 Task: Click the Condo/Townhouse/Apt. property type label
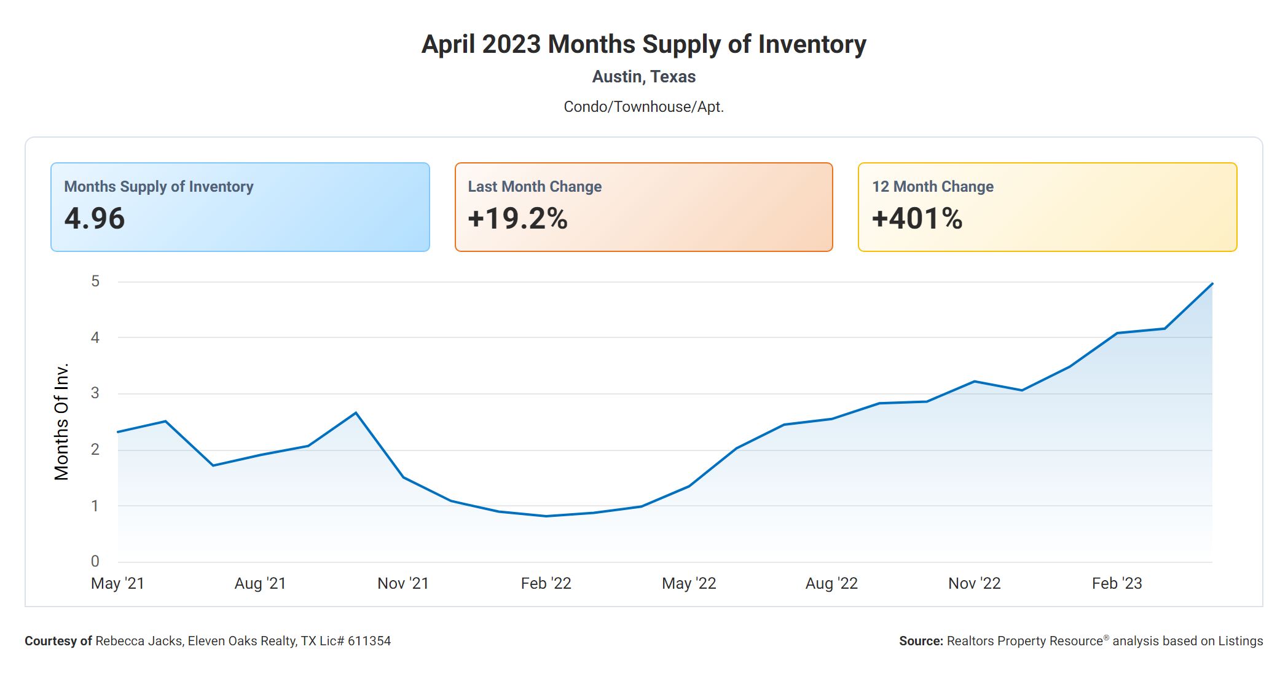pyautogui.click(x=643, y=107)
